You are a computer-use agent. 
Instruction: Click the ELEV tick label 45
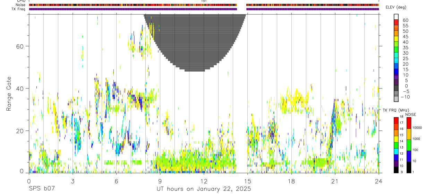click(405, 37)
